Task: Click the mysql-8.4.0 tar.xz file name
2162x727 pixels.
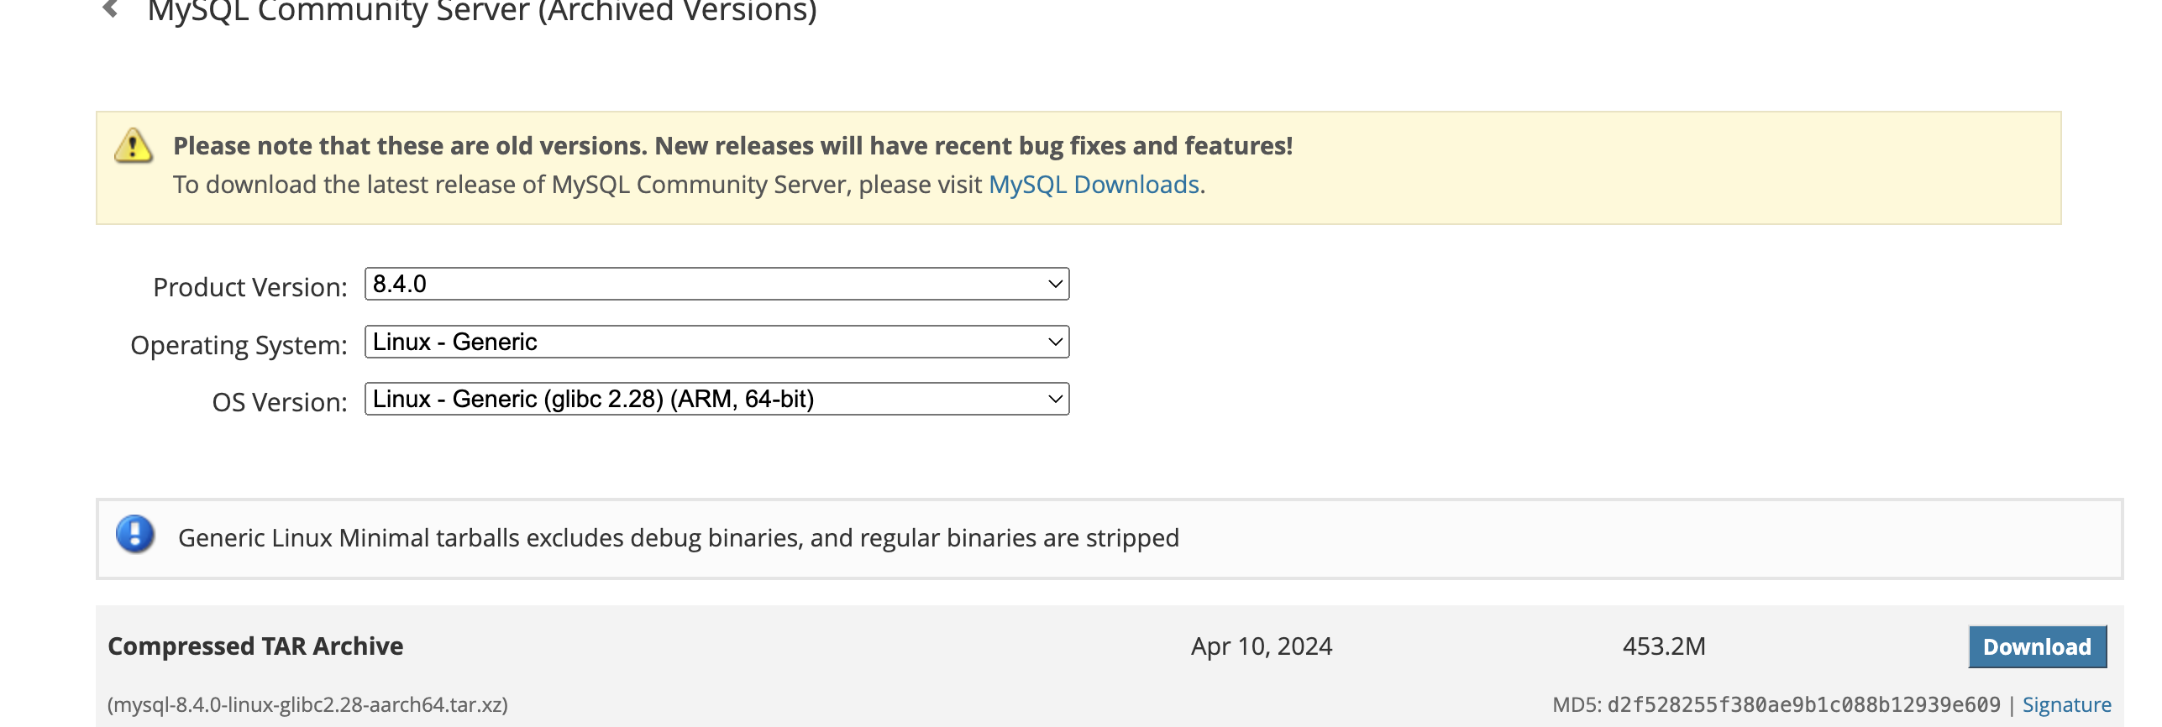Action: (x=308, y=705)
